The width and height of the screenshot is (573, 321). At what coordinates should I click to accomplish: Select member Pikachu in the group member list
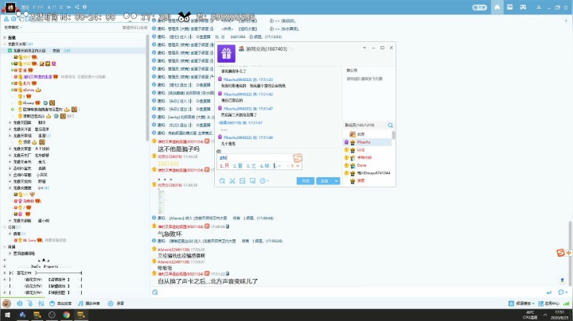click(368, 142)
